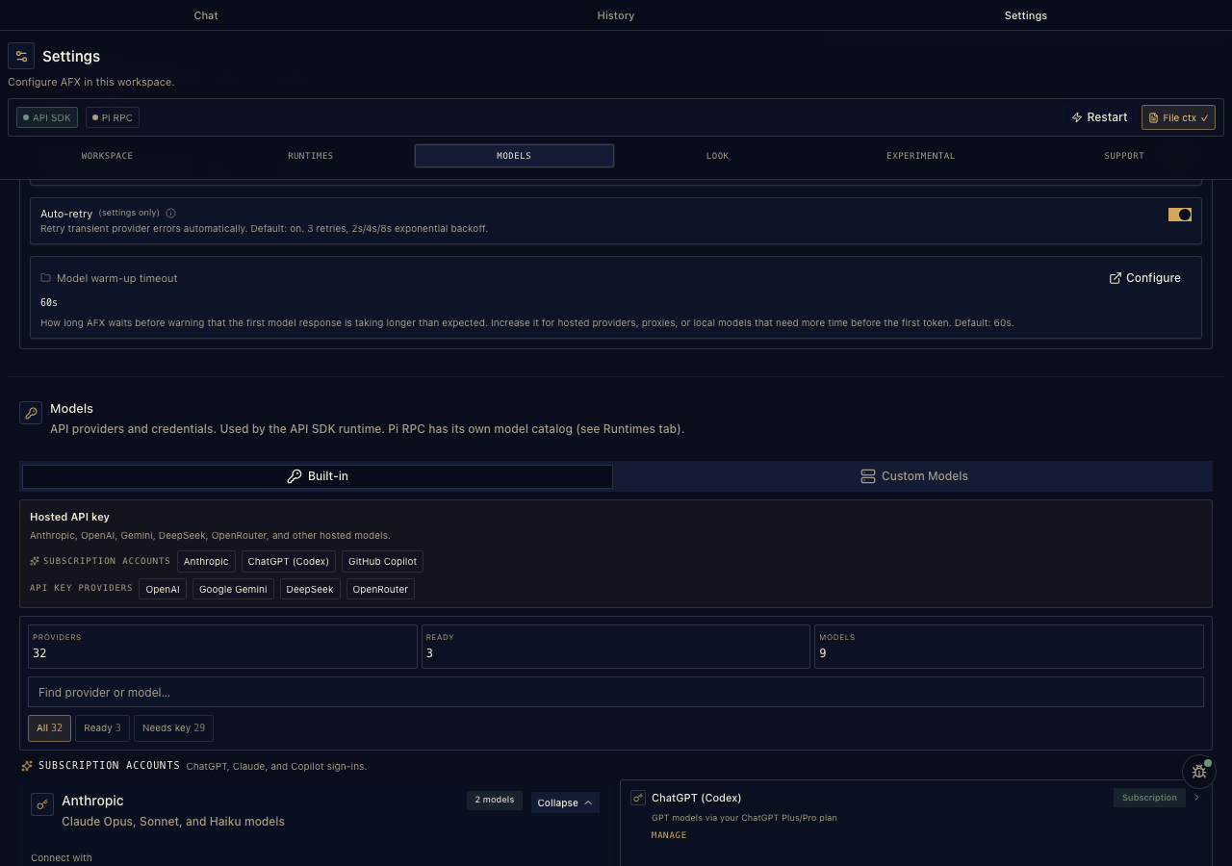1232x866 pixels.
Task: Switch to the Experimental settings tab
Action: click(921, 156)
